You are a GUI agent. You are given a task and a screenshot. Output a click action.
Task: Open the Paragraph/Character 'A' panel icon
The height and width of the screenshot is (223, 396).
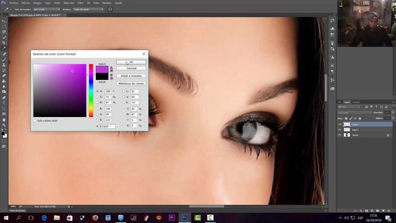tap(332, 66)
